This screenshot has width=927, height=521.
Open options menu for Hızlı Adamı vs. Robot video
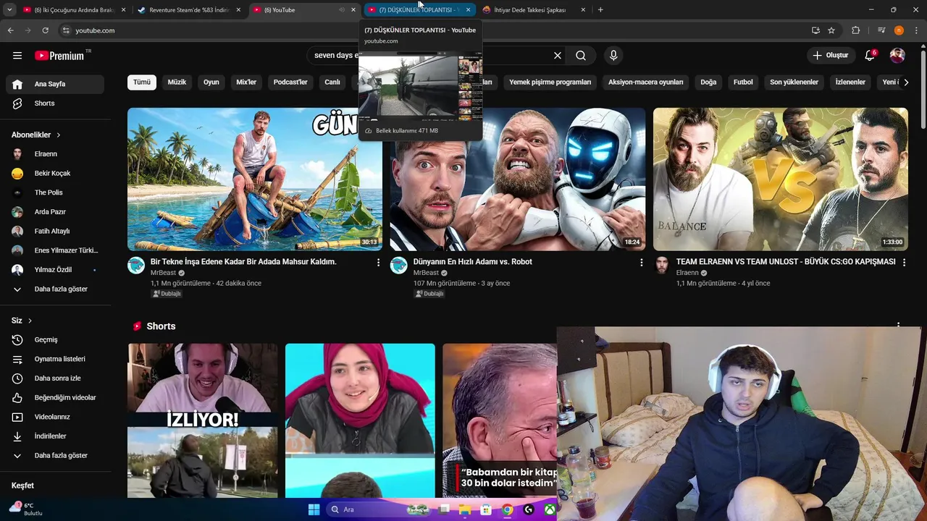click(x=641, y=263)
